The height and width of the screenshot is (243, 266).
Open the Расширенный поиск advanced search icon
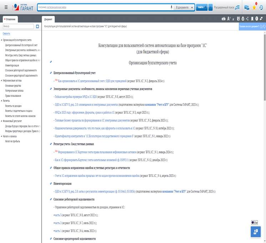coord(237,7)
